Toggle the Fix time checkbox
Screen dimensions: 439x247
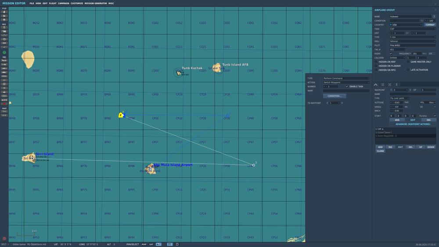435,116
